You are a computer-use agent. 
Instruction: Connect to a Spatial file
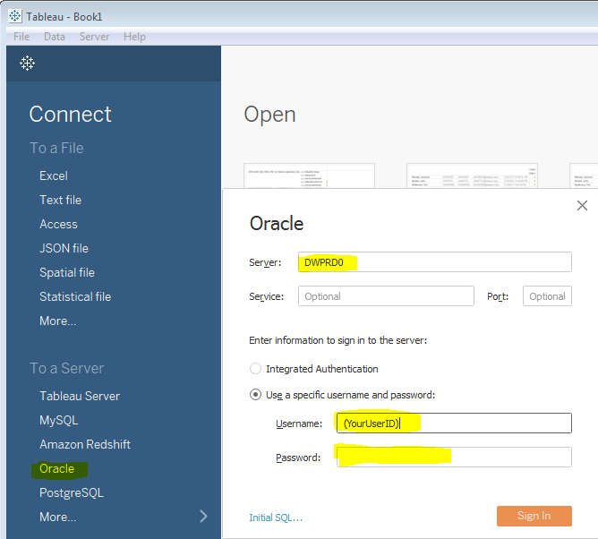point(67,272)
